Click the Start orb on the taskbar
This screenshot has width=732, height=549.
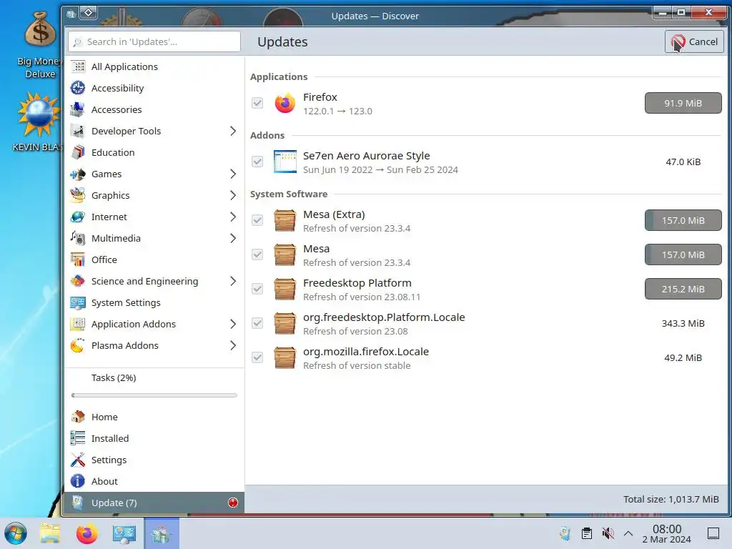(x=16, y=533)
